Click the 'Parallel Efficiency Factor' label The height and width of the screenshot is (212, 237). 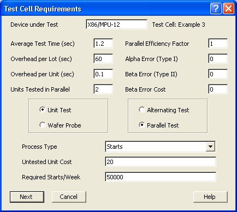(157, 44)
